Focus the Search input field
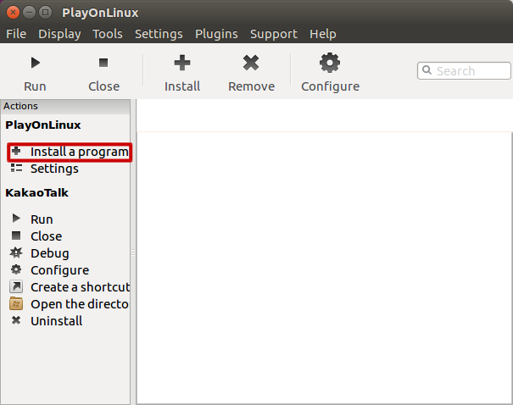This screenshot has height=405, width=513. (x=464, y=70)
